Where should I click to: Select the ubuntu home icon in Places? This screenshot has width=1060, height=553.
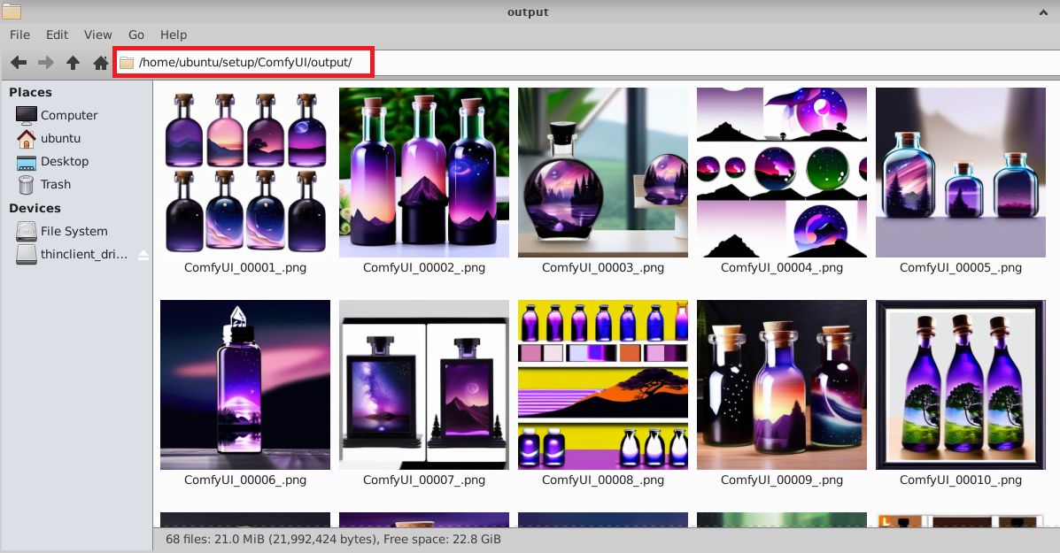click(x=27, y=138)
